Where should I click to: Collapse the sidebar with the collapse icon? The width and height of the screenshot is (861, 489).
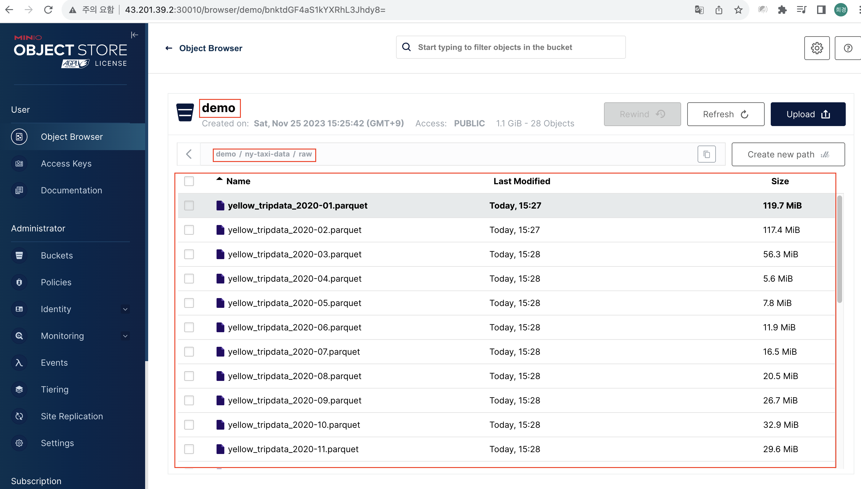[x=134, y=35]
